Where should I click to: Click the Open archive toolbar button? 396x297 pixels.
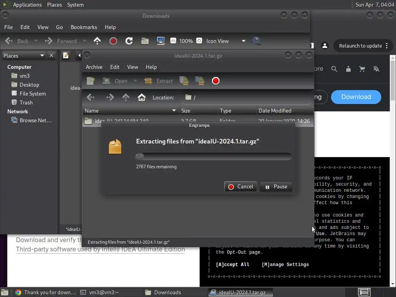point(115,81)
